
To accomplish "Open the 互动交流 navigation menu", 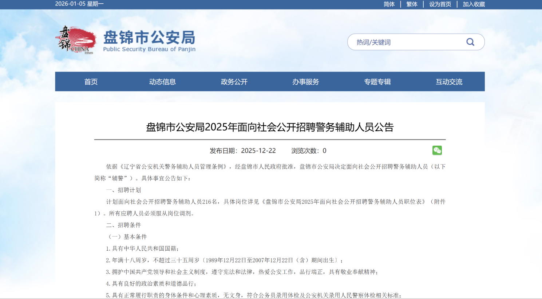I will pos(449,82).
